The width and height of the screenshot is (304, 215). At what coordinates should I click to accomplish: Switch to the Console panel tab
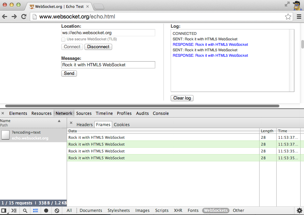click(x=161, y=113)
